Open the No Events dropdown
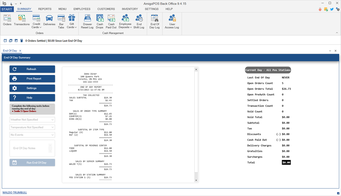 pyautogui.click(x=32, y=135)
